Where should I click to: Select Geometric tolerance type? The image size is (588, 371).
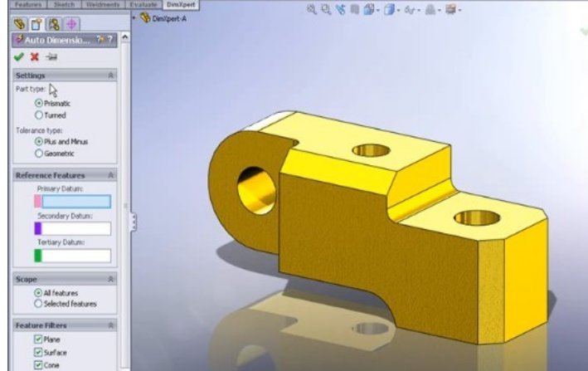tap(38, 154)
